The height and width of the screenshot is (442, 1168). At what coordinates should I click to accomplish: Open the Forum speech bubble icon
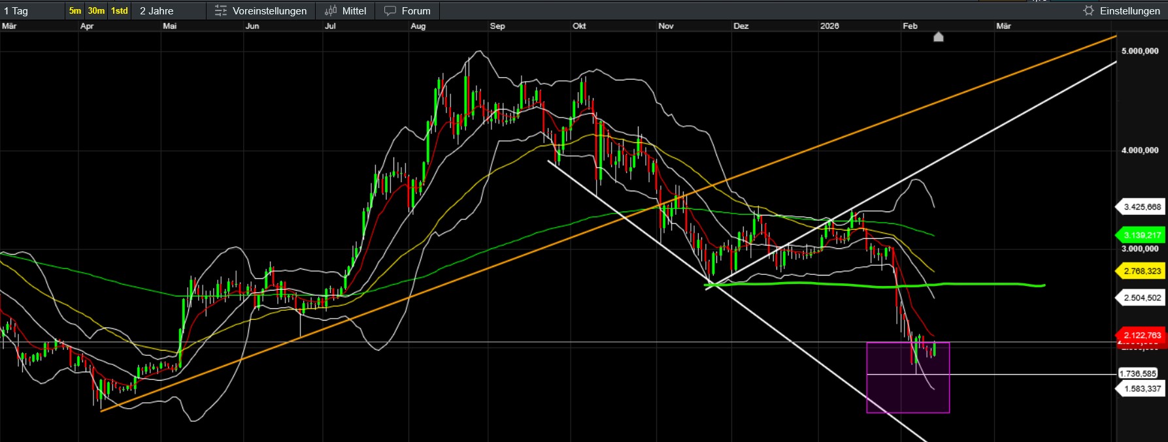point(390,11)
